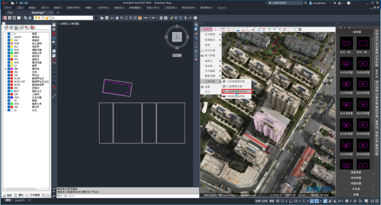381x205 pixels.
Task: Click the magenta color swatch of JMD layer
Action: tap(12, 69)
